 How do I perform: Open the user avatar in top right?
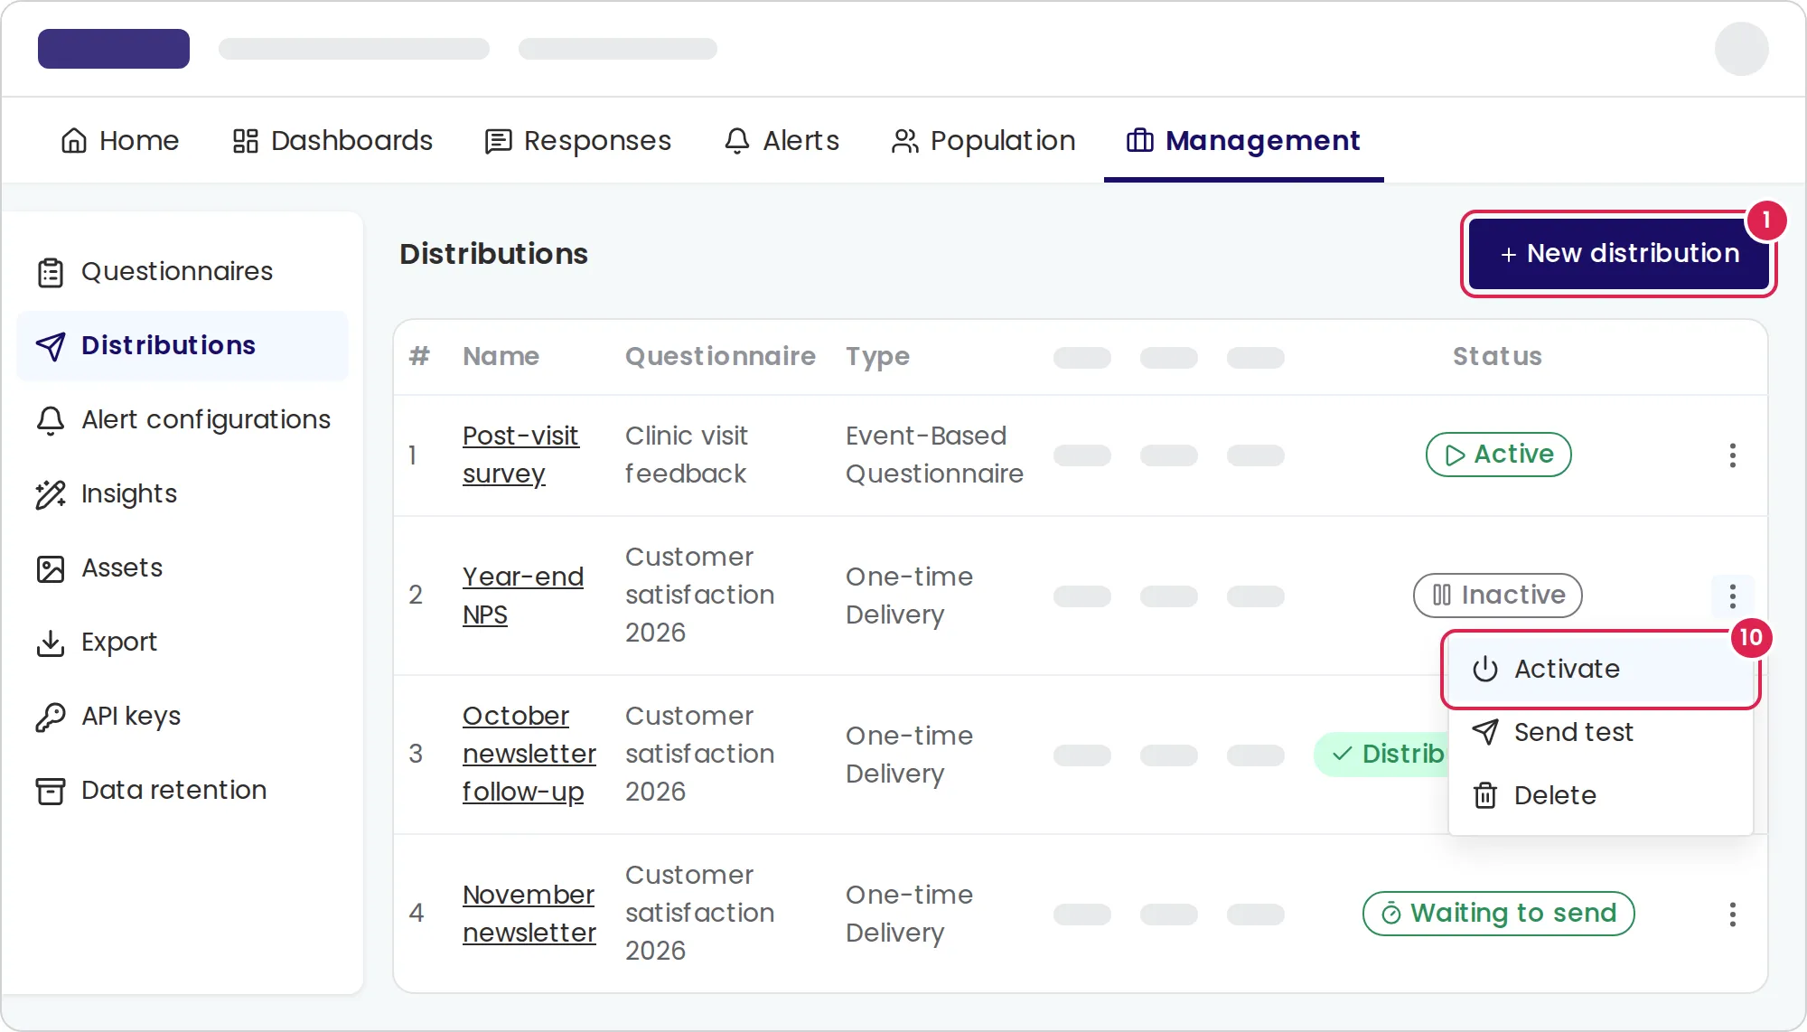click(1741, 49)
